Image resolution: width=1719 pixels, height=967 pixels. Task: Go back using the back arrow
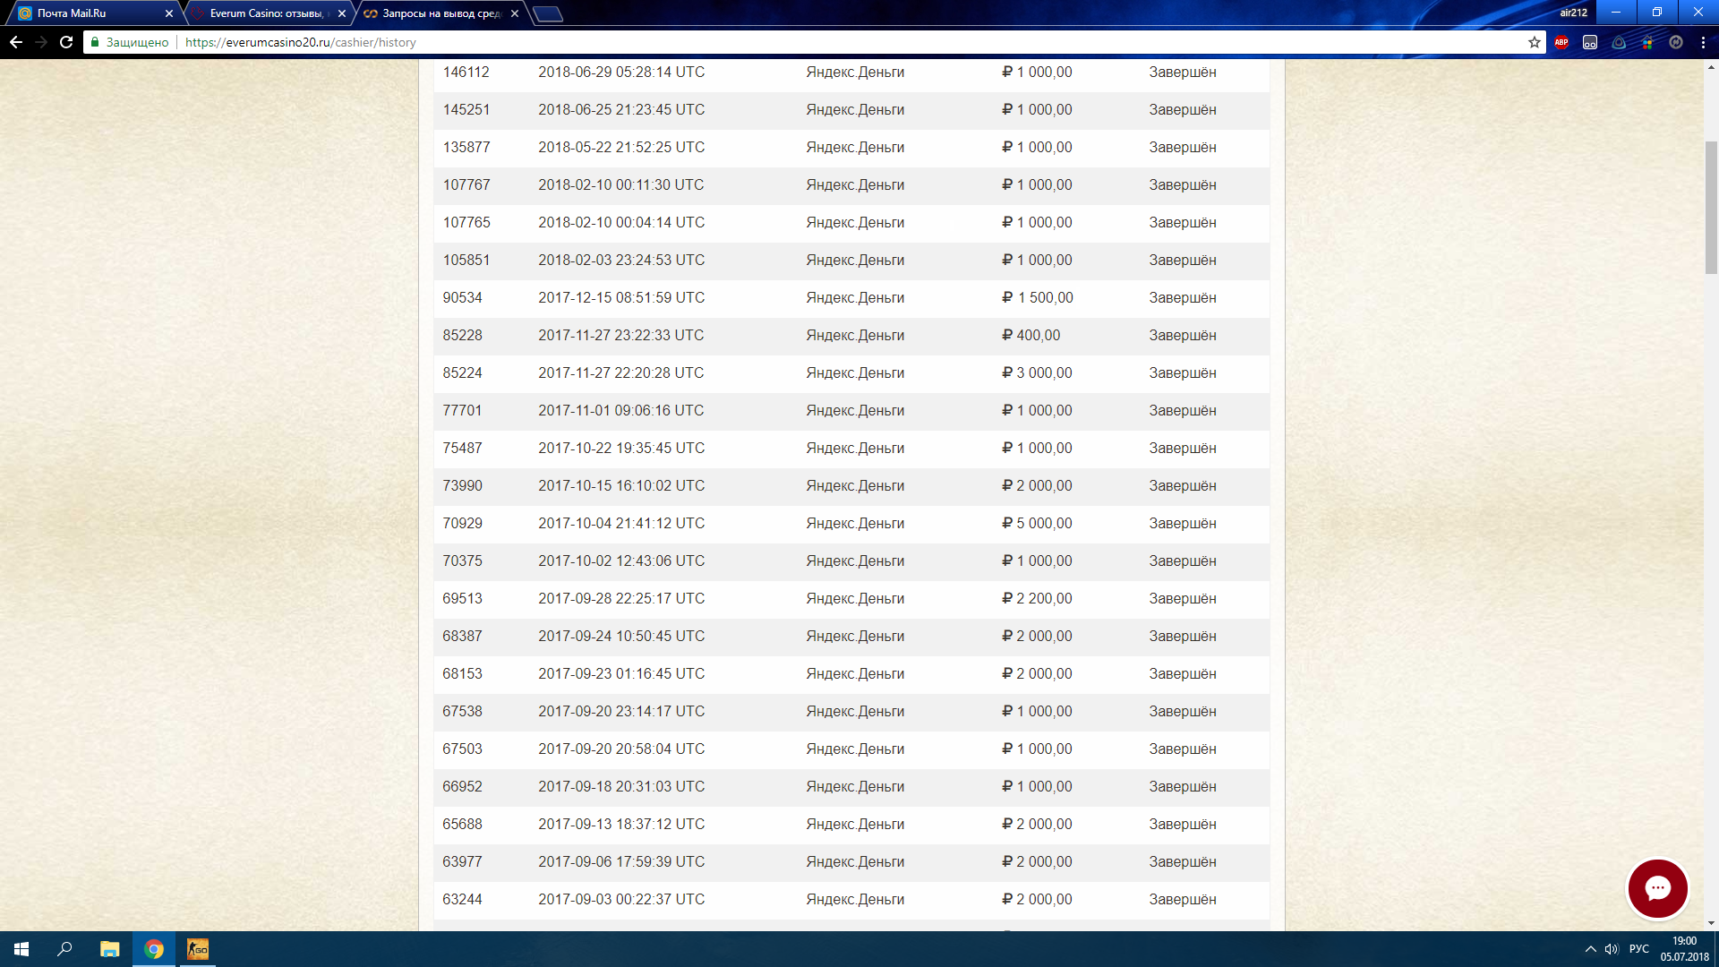[x=16, y=42]
